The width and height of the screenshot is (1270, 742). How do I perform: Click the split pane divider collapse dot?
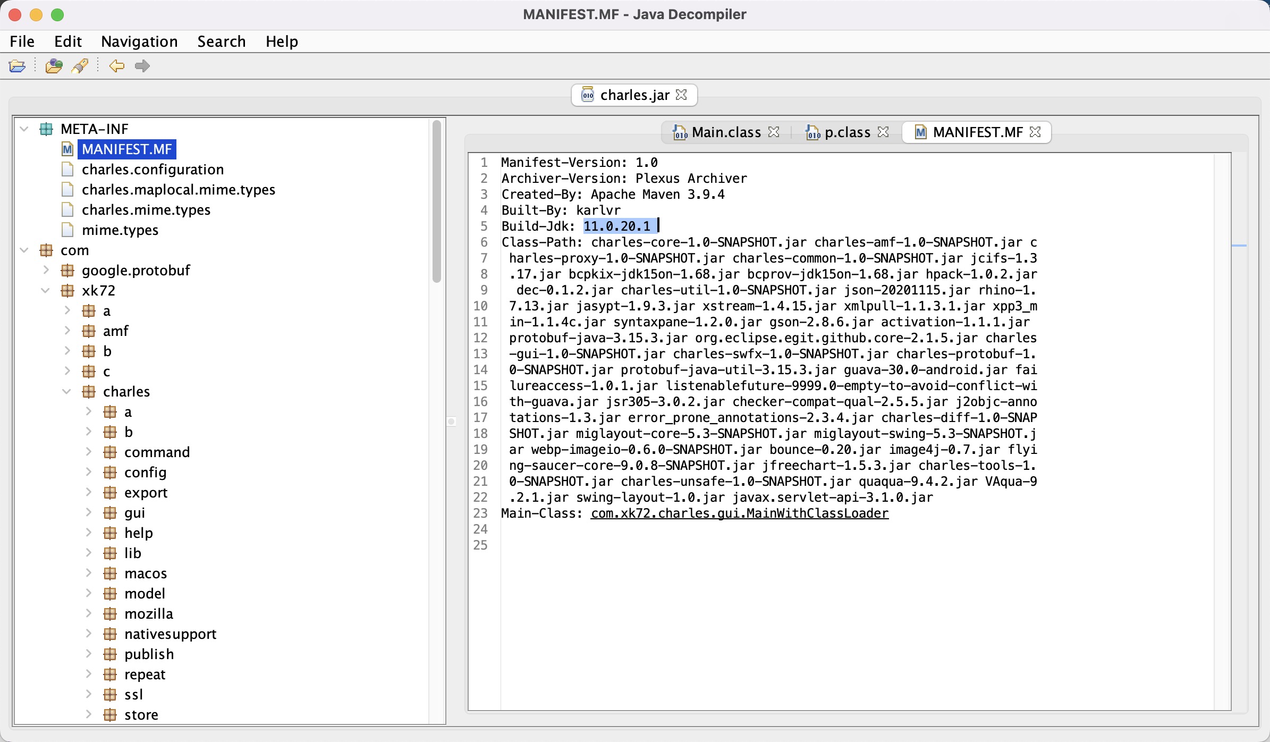tap(451, 421)
